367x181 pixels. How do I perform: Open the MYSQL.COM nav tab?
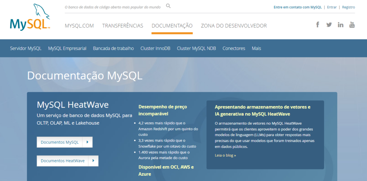point(79,26)
